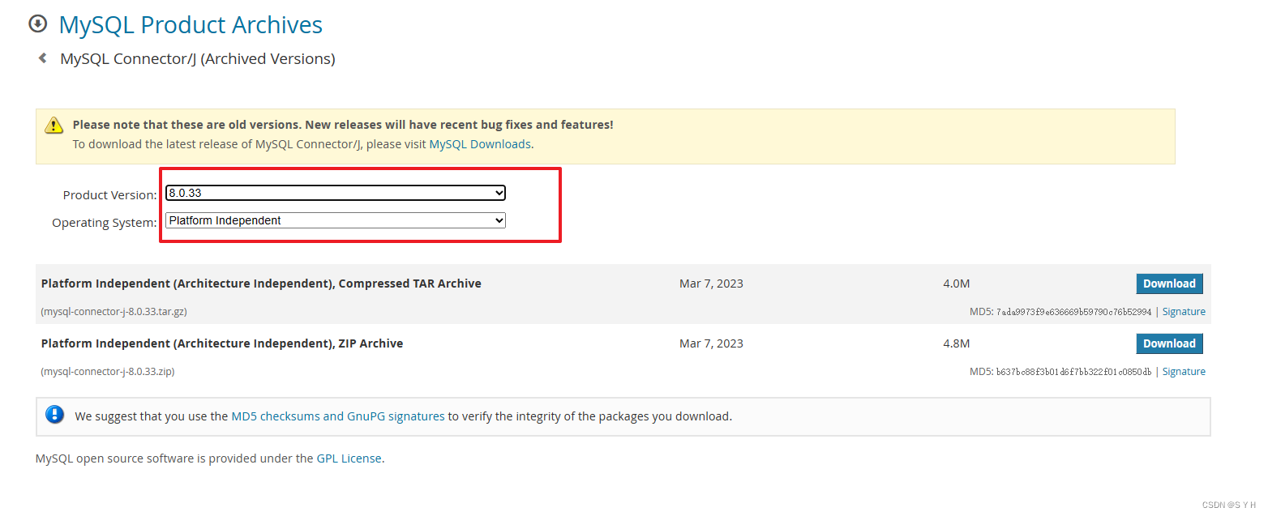This screenshot has height=516, width=1268.
Task: Click the download circle icon beside the title
Action: 37,23
